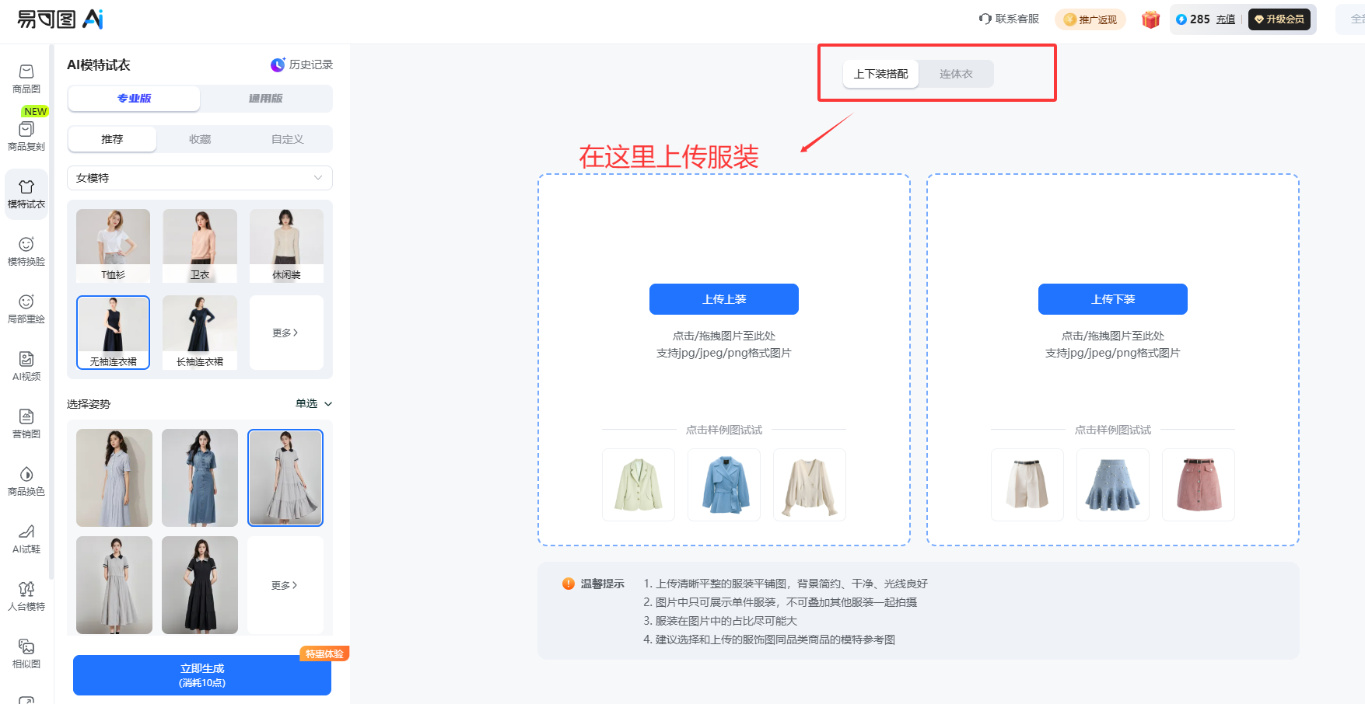The width and height of the screenshot is (1365, 704).
Task: Click the 上传下装 upload button
Action: [1113, 299]
